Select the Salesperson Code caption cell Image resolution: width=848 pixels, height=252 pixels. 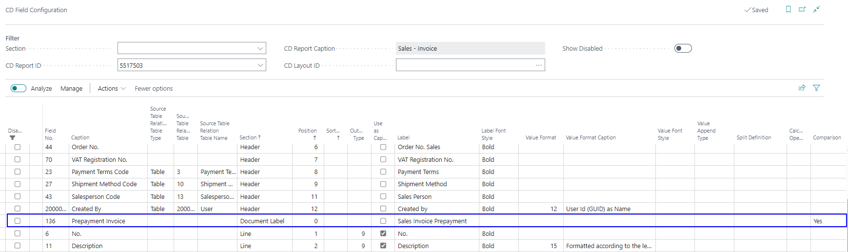coord(96,196)
